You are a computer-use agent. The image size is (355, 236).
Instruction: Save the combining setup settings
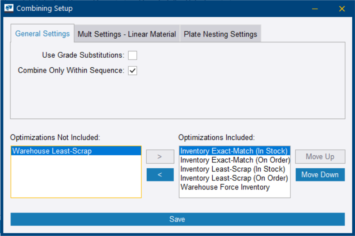(x=177, y=219)
